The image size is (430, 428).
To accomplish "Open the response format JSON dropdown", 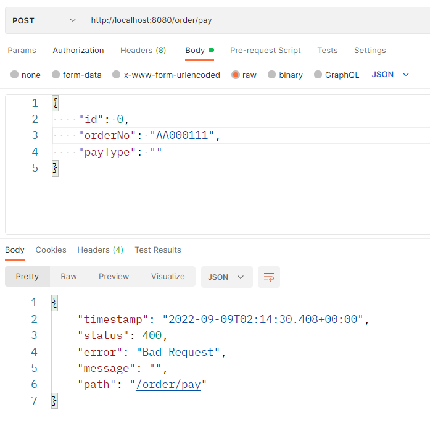I will point(226,277).
